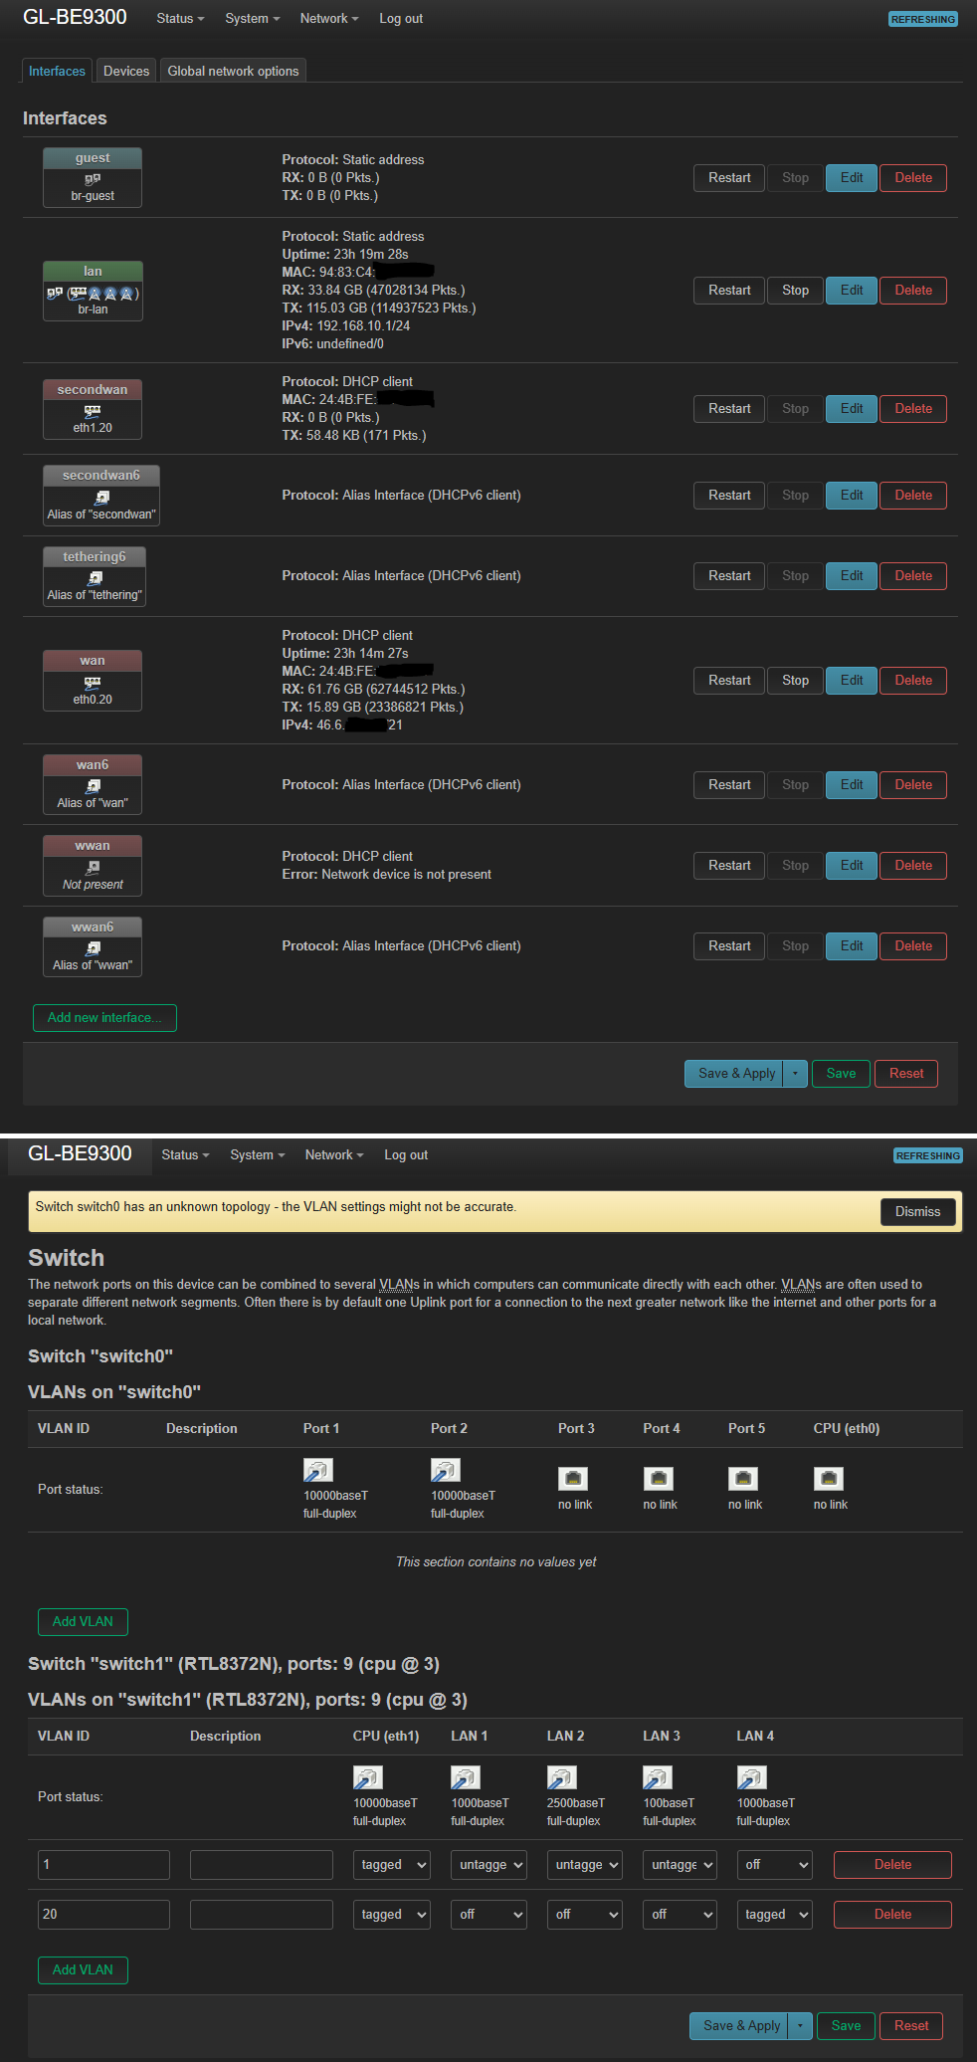This screenshot has height=2062, width=977.
Task: Open VLAN 1 CPU (eth1) tagging dropdown
Action: [392, 1865]
